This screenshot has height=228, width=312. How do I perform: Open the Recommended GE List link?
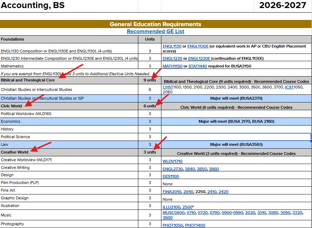(x=155, y=31)
